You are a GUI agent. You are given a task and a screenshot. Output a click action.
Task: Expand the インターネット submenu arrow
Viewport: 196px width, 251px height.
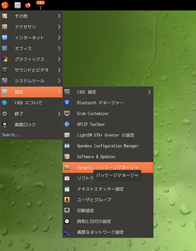(59, 38)
